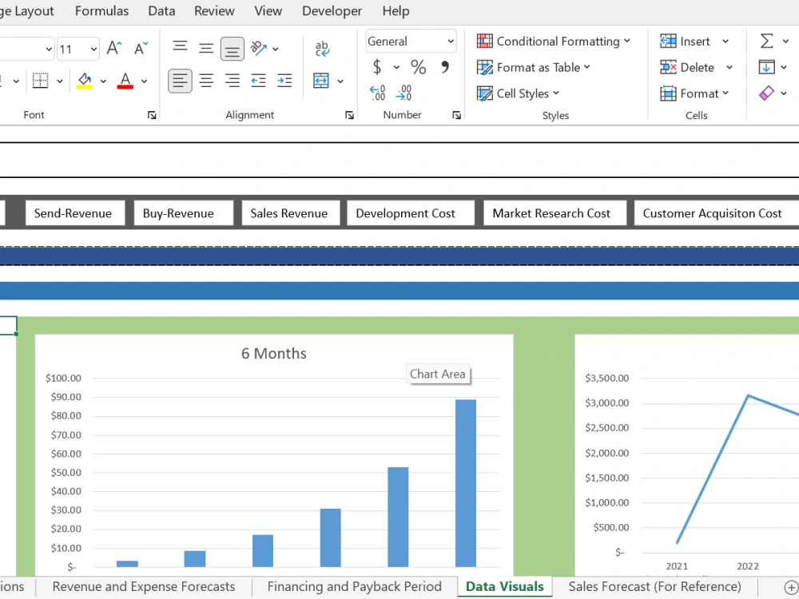Click the Buy-Revenue button
This screenshot has height=599, width=799.
[184, 213]
